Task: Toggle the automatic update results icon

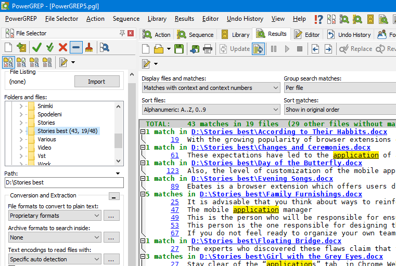Action: (258, 49)
